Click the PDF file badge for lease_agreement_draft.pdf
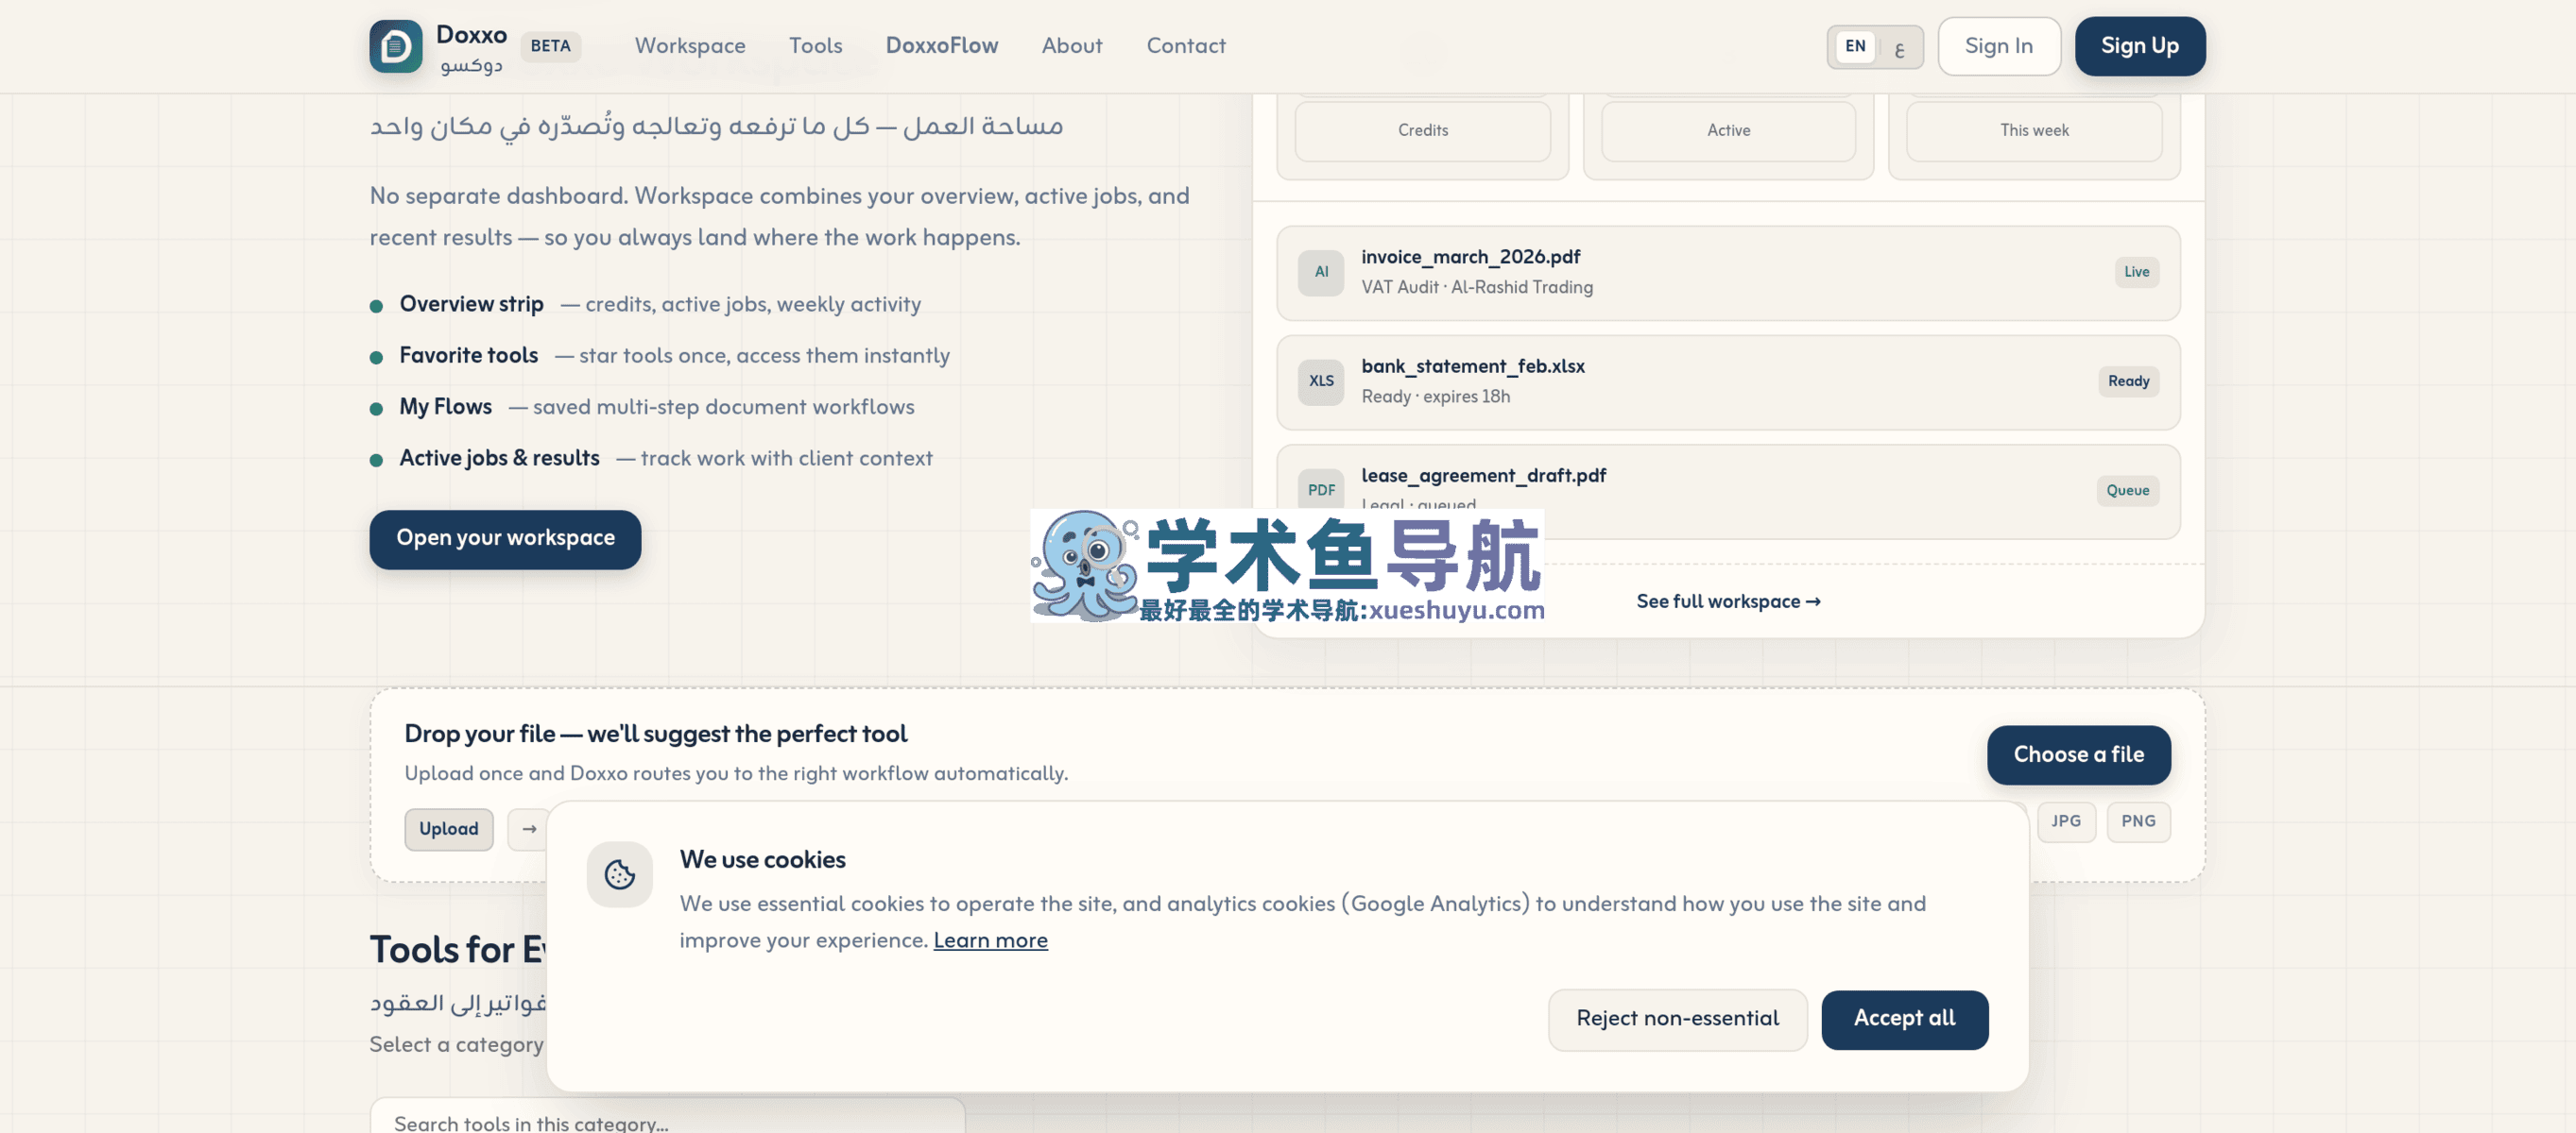The height and width of the screenshot is (1133, 2576). 1321,491
